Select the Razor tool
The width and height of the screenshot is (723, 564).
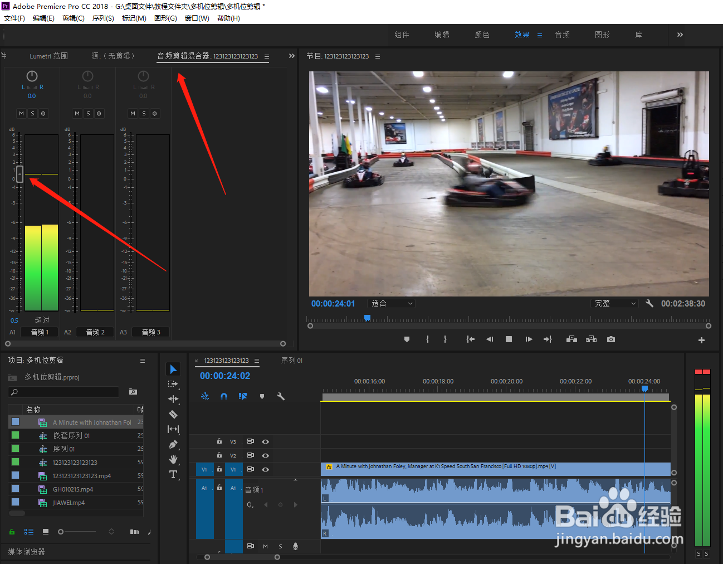tap(173, 414)
